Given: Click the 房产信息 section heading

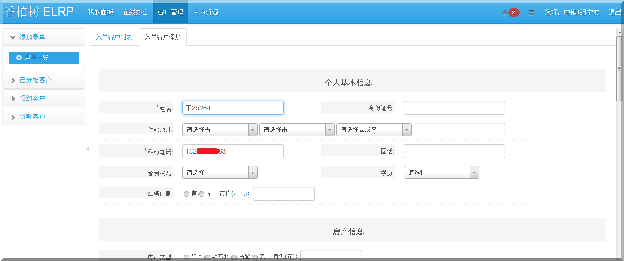Looking at the screenshot, I should pyautogui.click(x=348, y=231).
